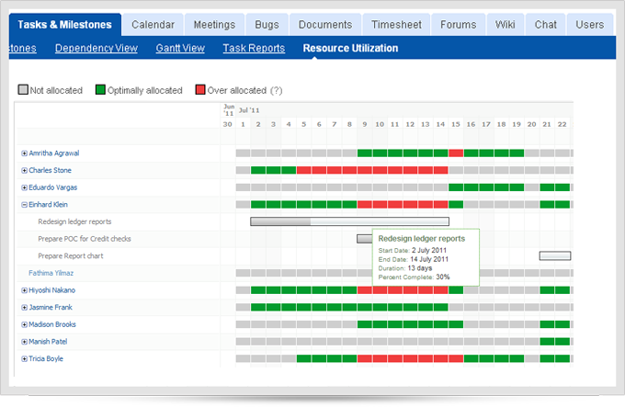This screenshot has width=625, height=407.
Task: Click the Redesign ledger reports progress bar
Action: coord(349,221)
